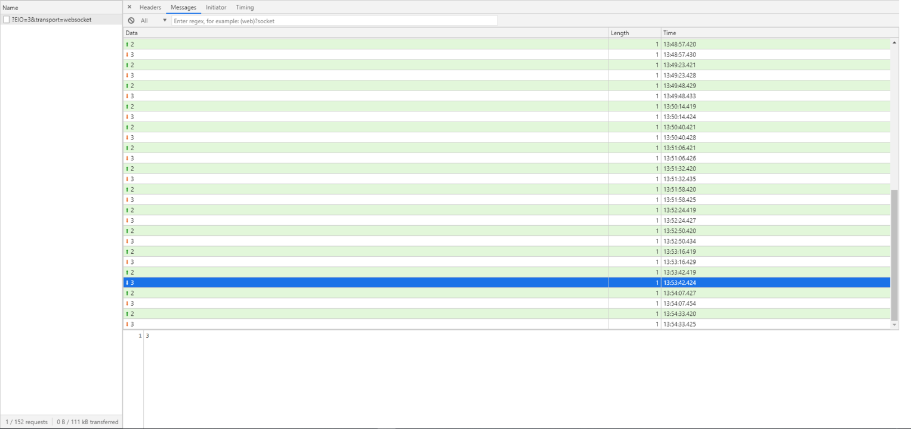Close the request details pane
911x429 pixels.
129,7
